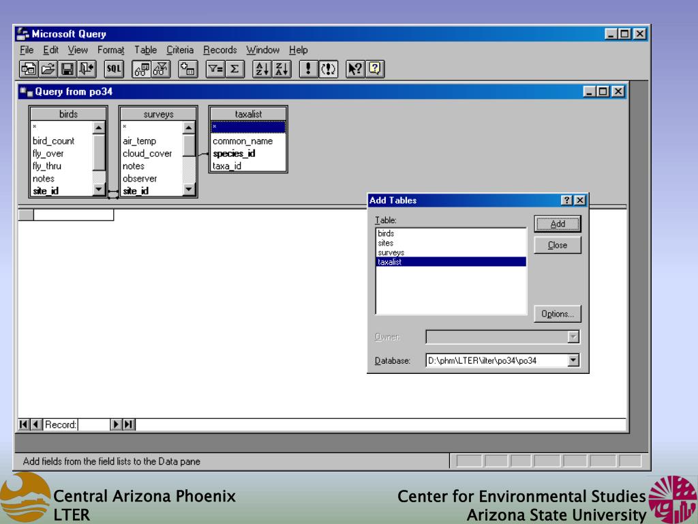Click the context Help pointer icon

pos(355,69)
